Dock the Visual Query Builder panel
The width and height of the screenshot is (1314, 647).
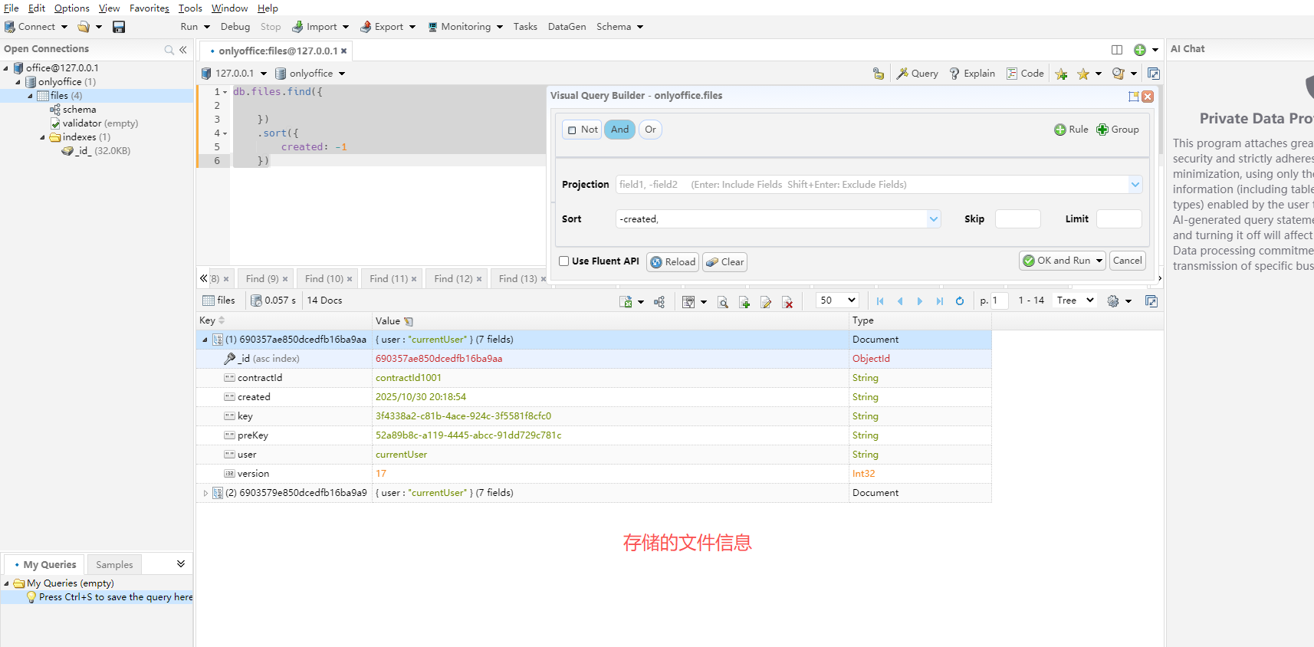tap(1133, 97)
